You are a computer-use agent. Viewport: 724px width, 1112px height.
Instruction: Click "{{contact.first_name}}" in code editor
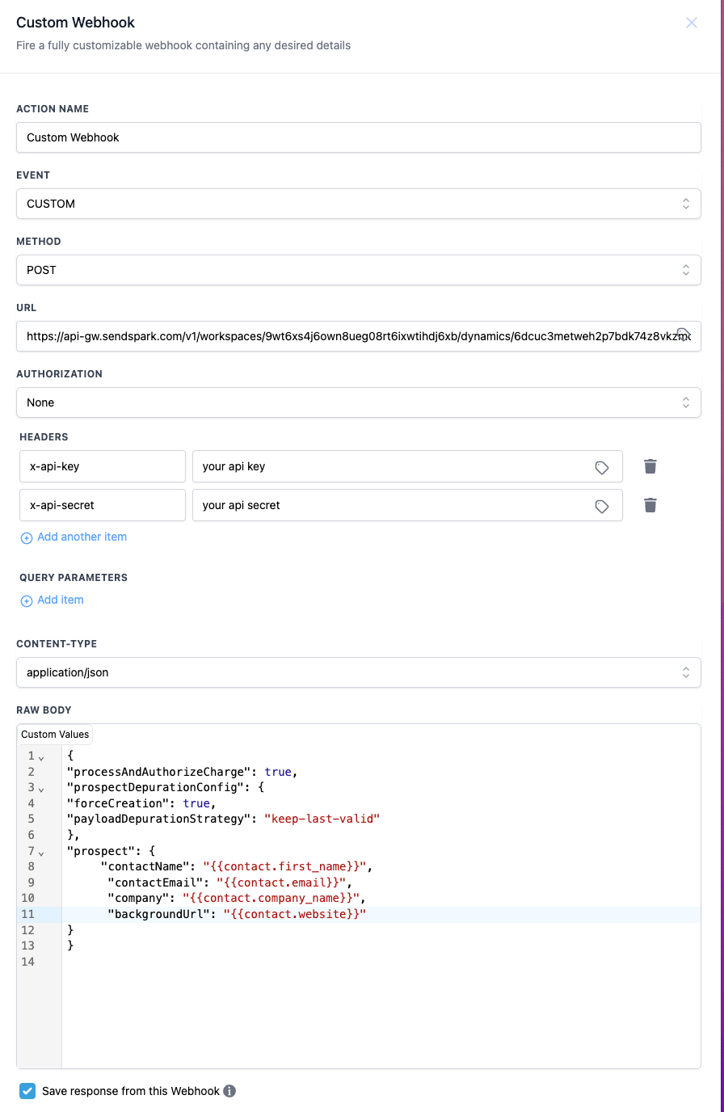(x=284, y=866)
